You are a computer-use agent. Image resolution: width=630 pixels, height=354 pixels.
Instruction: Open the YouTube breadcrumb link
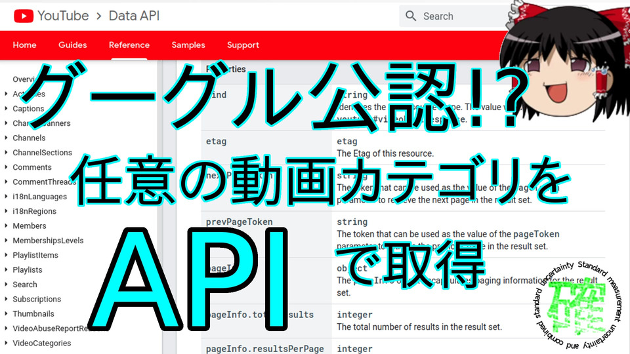[63, 16]
